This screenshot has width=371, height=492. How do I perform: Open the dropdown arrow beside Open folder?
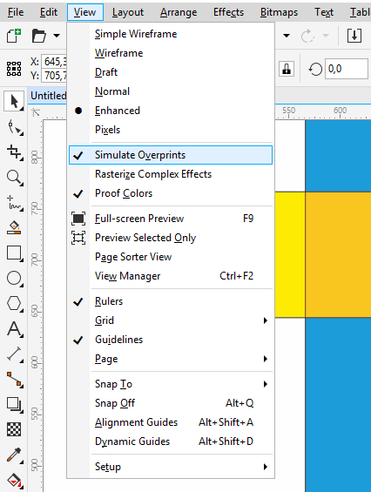pos(57,36)
